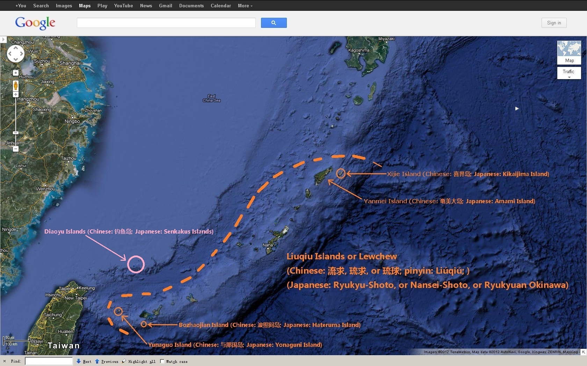Open Documents in the top bar
The height and width of the screenshot is (366, 587).
191,6
